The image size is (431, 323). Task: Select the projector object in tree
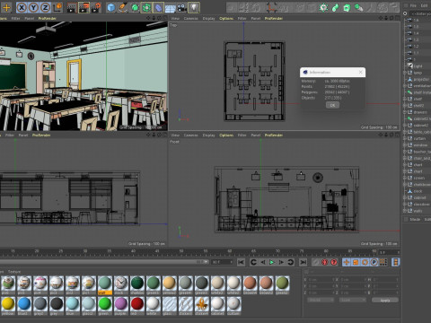point(421,79)
